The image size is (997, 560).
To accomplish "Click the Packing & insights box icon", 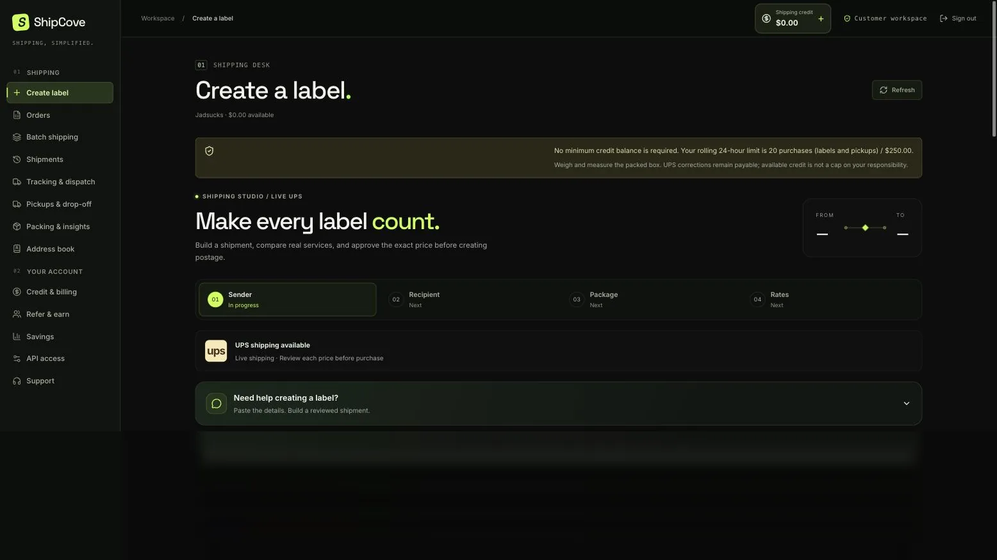I will click(x=17, y=227).
